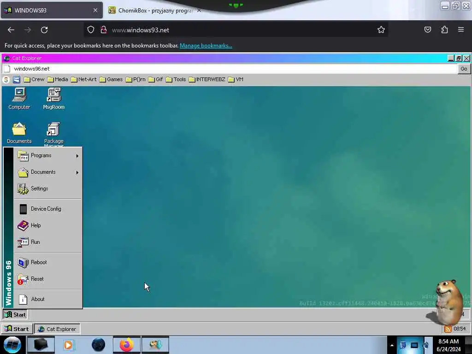Click the Windows 96 inner Start button
This screenshot has width=472, height=354.
(x=15, y=314)
